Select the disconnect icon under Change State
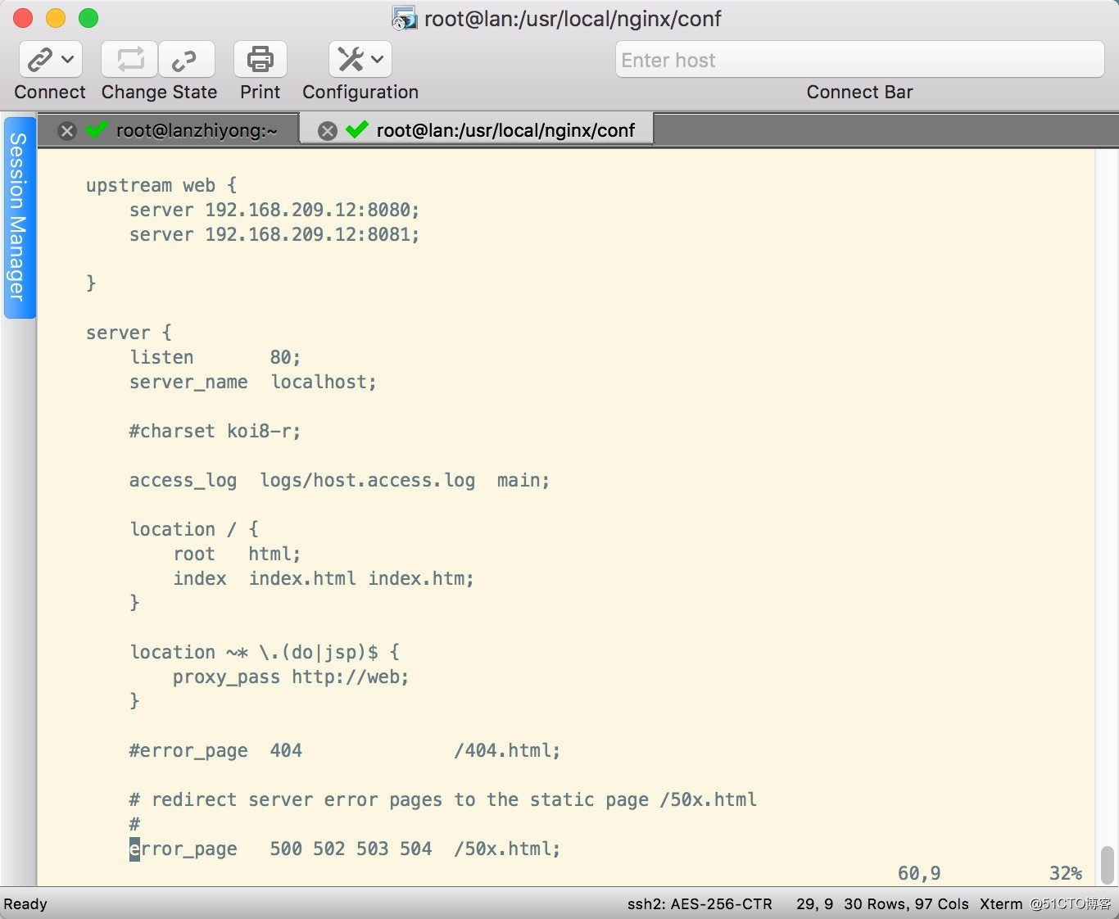Image resolution: width=1119 pixels, height=919 pixels. coord(184,59)
